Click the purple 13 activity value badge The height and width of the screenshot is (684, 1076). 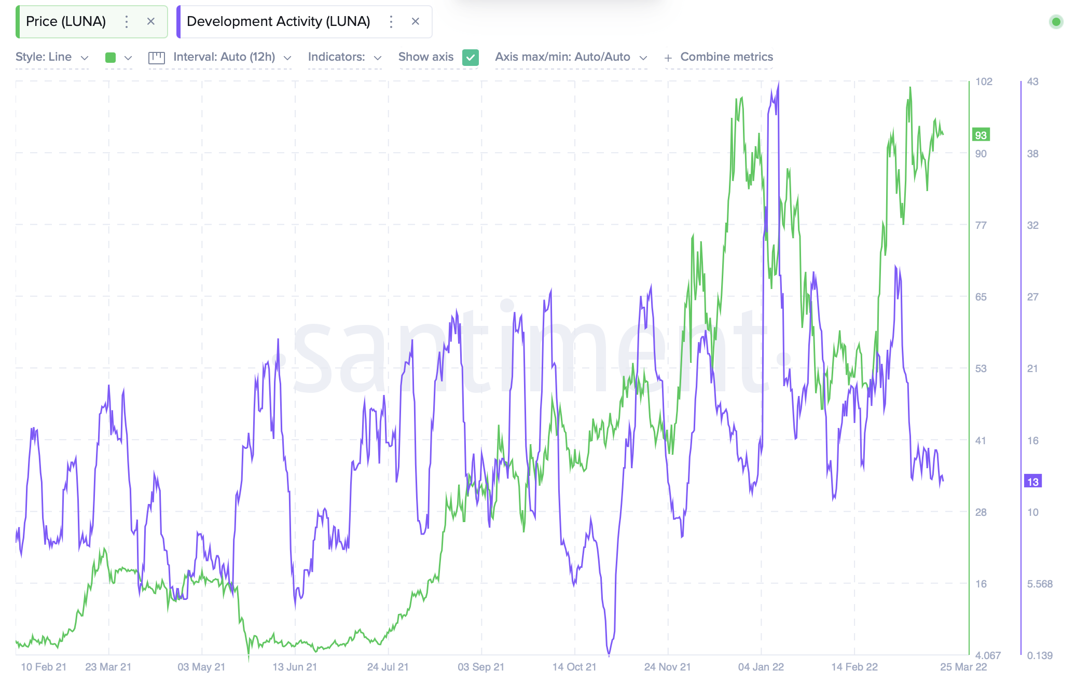click(x=1032, y=481)
